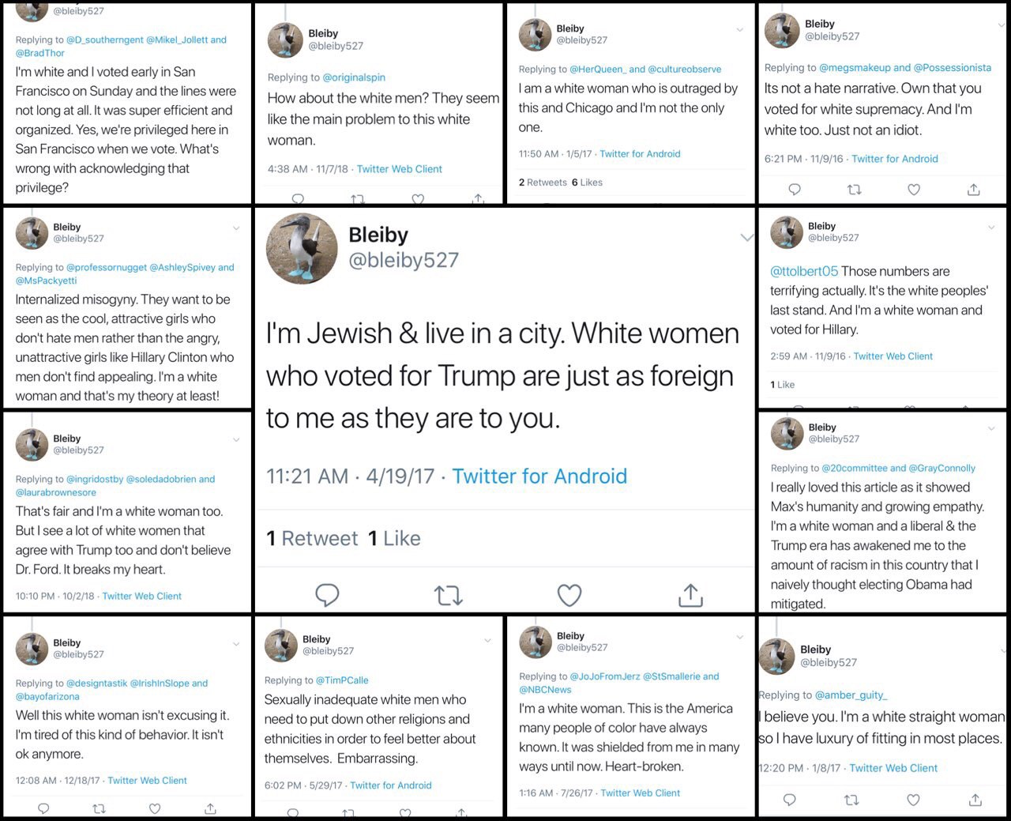The width and height of the screenshot is (1011, 821).
Task: Like the 11/9/16 white supremacy tweet
Action: click(914, 190)
